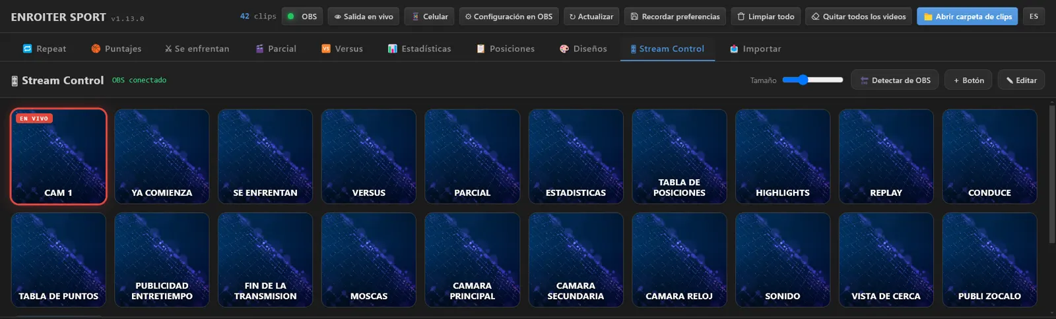This screenshot has width=1056, height=319.
Task: Open the Celular mobile view
Action: (x=430, y=16)
